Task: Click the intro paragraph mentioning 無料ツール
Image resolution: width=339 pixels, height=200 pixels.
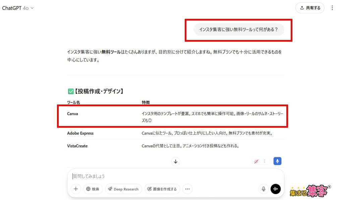Action: click(x=174, y=56)
